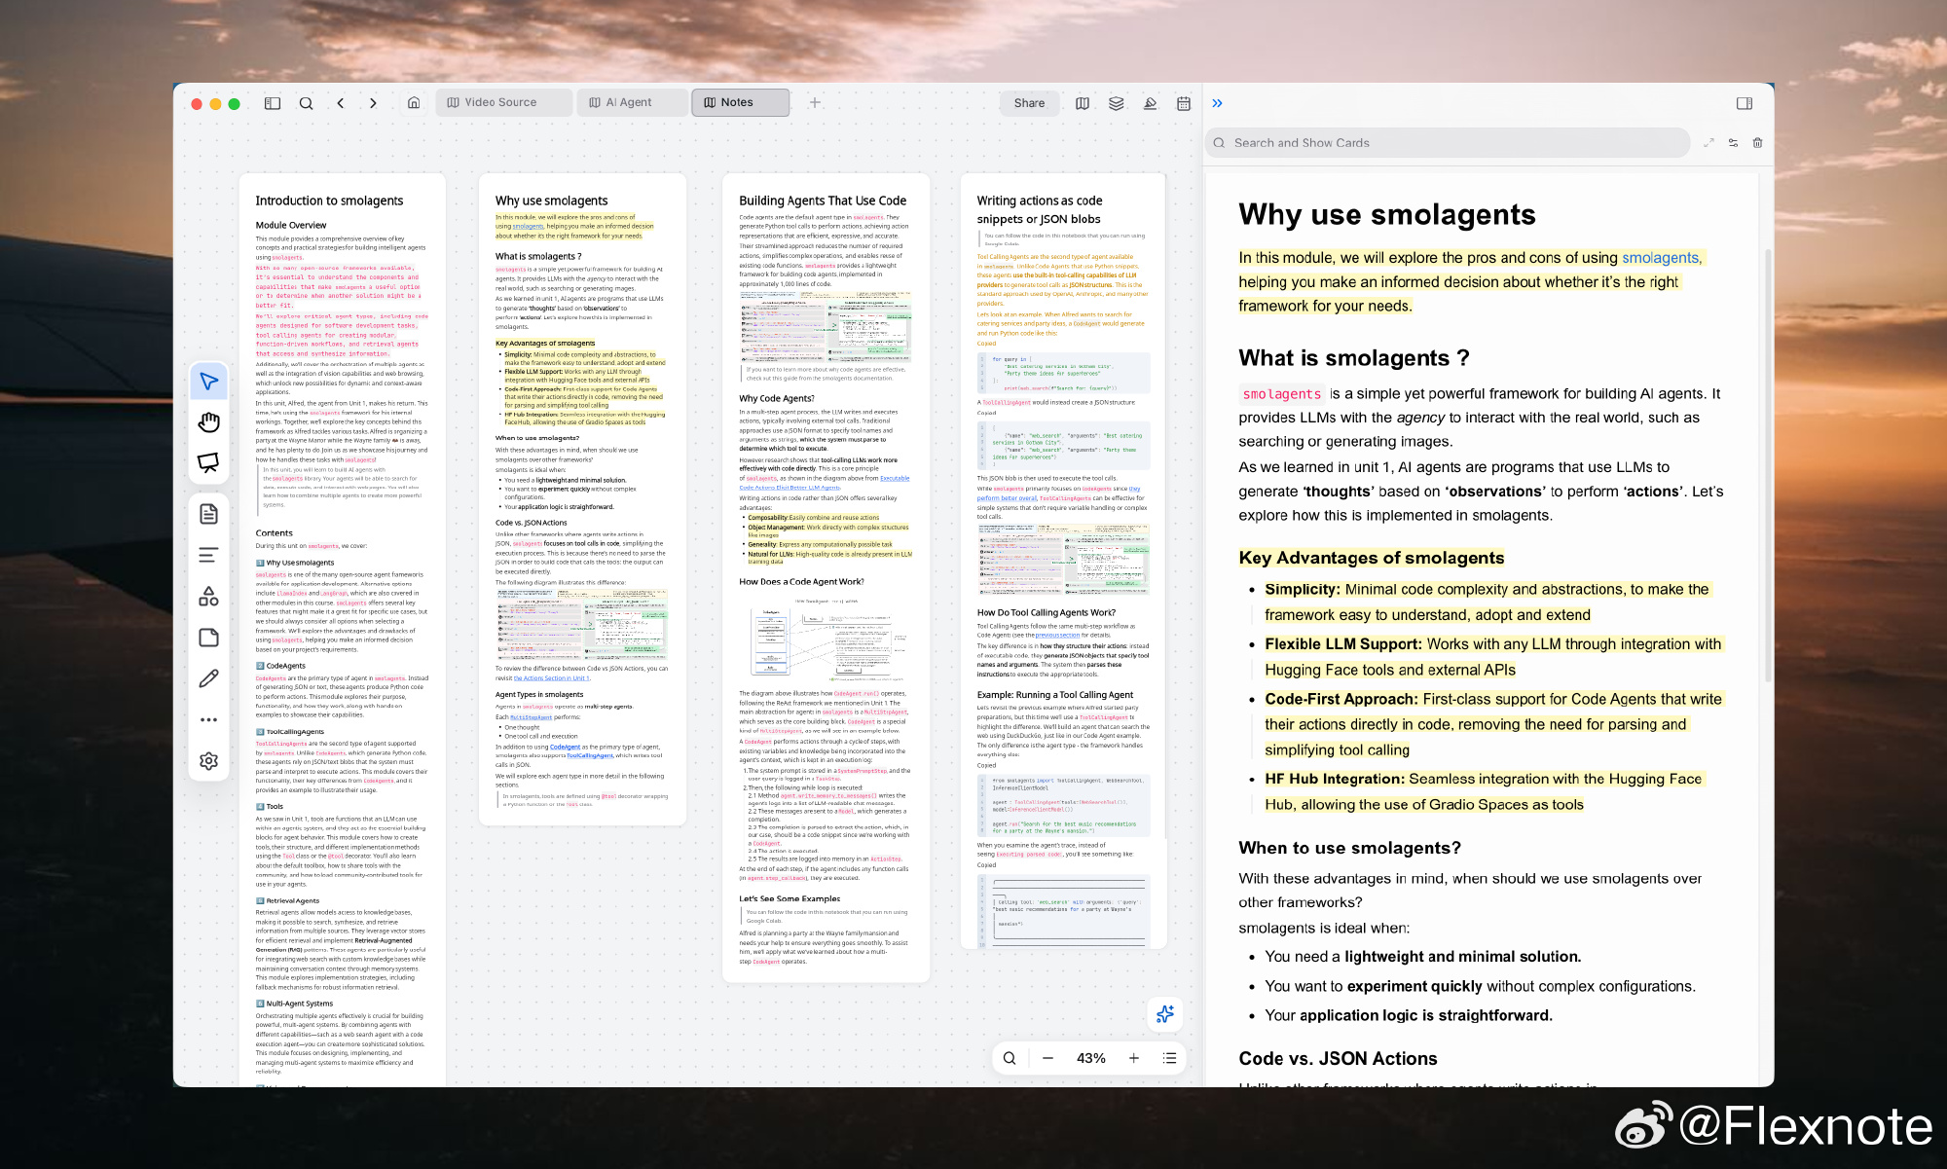Viewport: 1947px width, 1169px height.
Task: Click the Share button
Action: tap(1029, 103)
